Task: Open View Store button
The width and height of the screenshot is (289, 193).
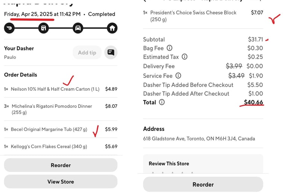Action: coord(61,182)
